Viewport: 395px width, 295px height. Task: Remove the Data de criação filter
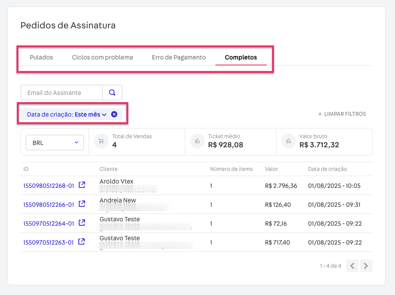pos(114,115)
